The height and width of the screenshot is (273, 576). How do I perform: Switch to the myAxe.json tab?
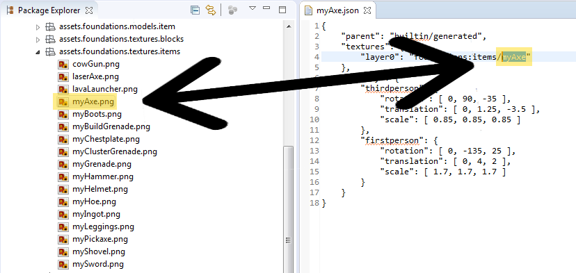[337, 10]
